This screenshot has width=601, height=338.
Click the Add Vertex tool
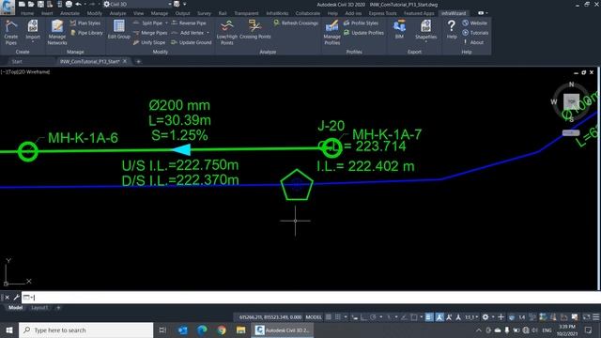[188, 33]
